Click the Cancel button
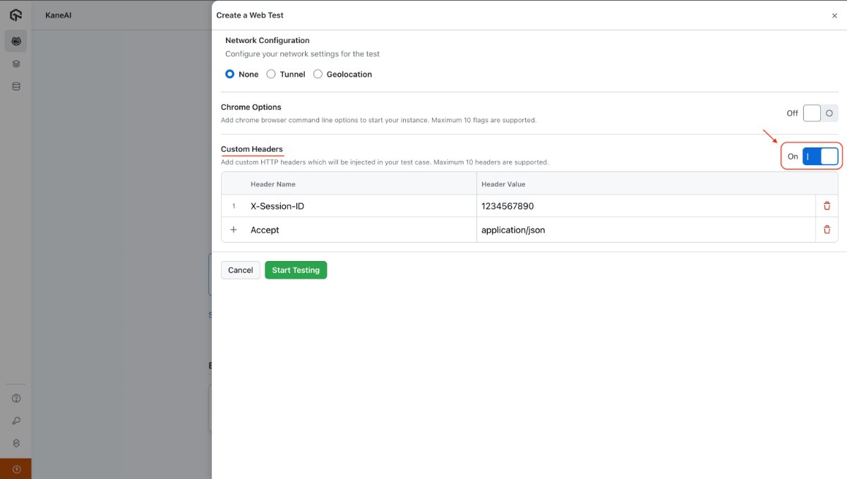Viewport: 847px width, 479px height. [240, 269]
